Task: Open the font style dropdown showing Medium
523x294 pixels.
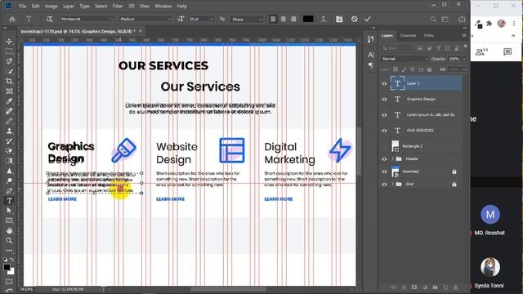Action: point(145,19)
